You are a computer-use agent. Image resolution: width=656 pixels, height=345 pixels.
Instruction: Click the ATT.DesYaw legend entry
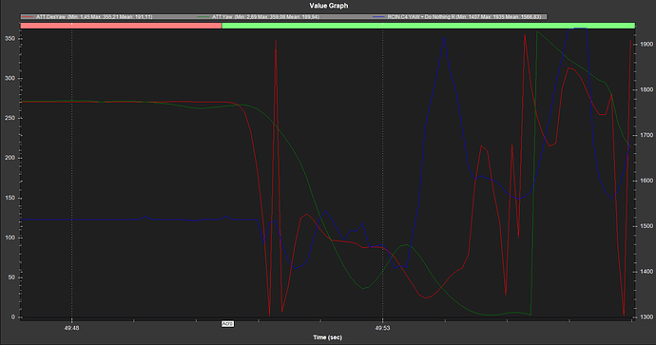[87, 17]
